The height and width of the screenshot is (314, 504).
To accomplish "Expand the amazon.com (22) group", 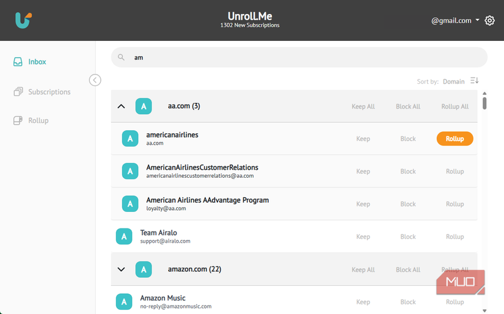I will (x=121, y=269).
